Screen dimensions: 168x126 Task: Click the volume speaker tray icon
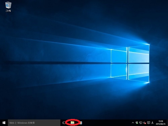click(x=144, y=123)
